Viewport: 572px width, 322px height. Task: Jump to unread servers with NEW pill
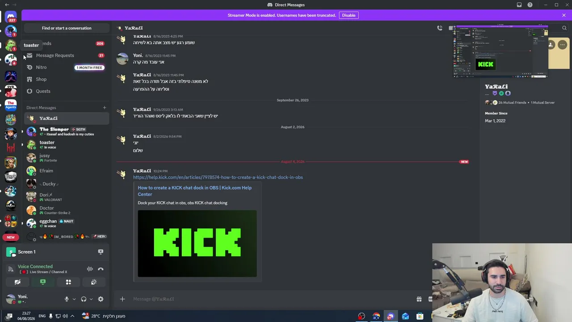coord(11,237)
